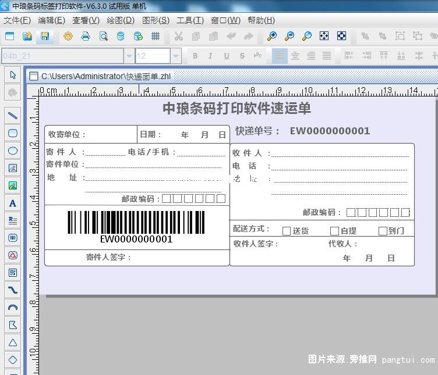
Task: Select the Line drawing tool
Action: click(13, 116)
